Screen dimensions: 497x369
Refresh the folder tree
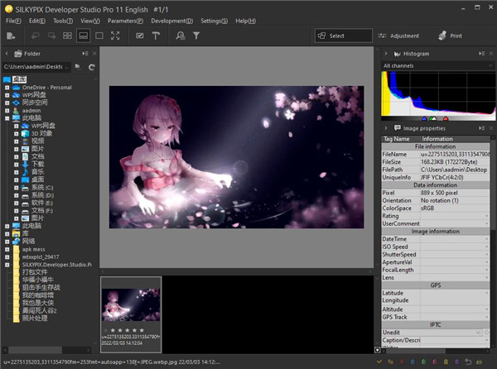91,66
